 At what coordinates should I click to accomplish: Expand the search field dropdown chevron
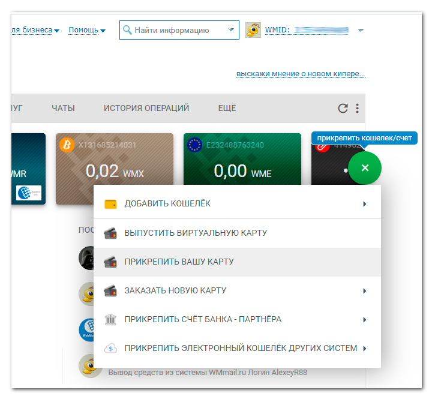[231, 29]
